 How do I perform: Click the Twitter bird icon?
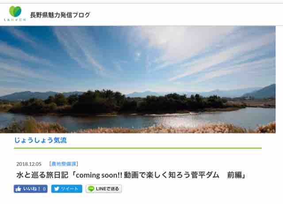click(x=57, y=189)
